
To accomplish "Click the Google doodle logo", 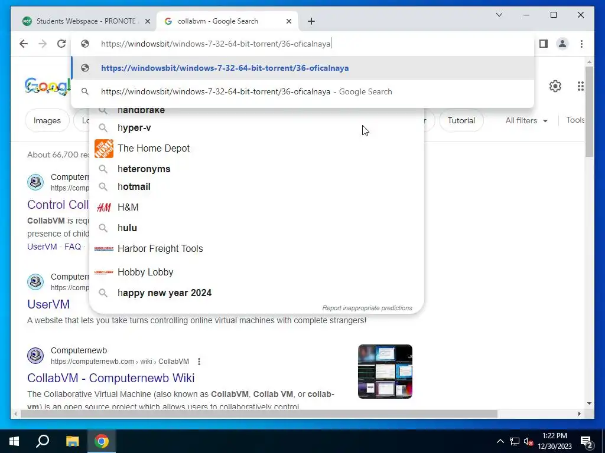I will 48,86.
